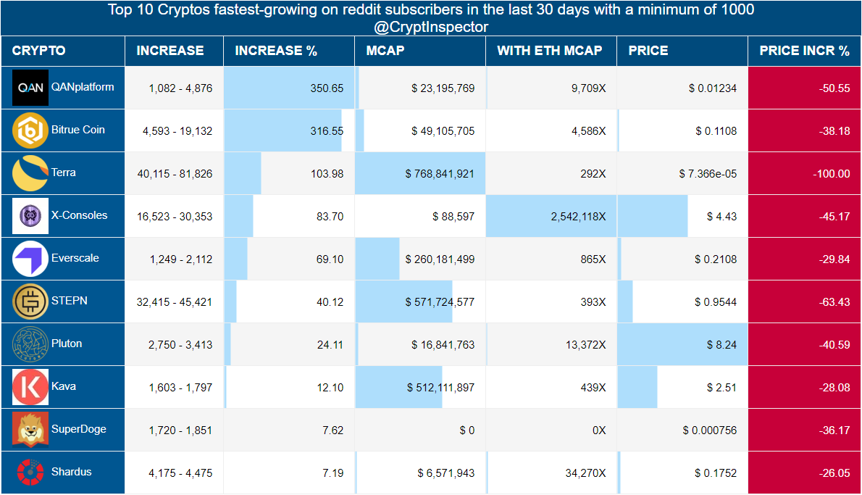The image size is (862, 495).
Task: Select the Pluton name label
Action: coord(67,344)
